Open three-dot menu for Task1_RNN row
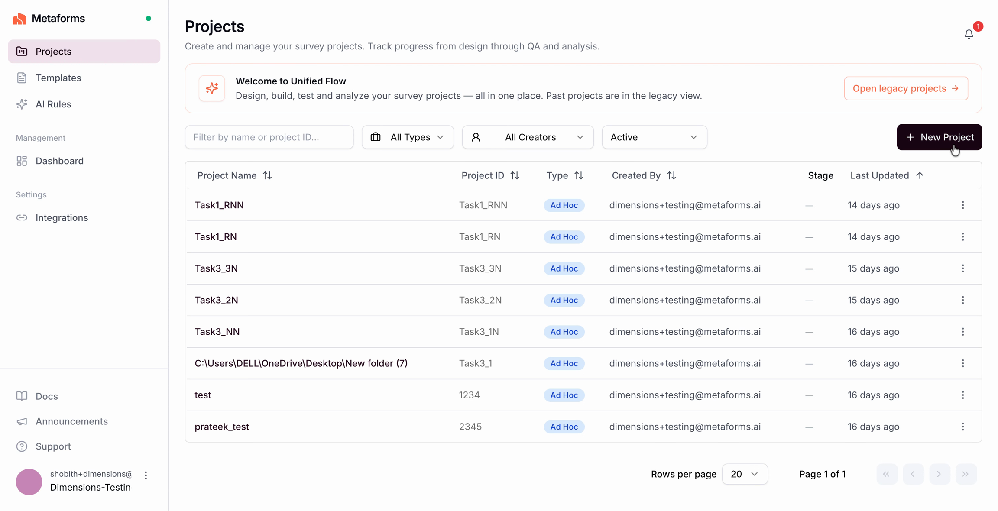 coord(962,205)
